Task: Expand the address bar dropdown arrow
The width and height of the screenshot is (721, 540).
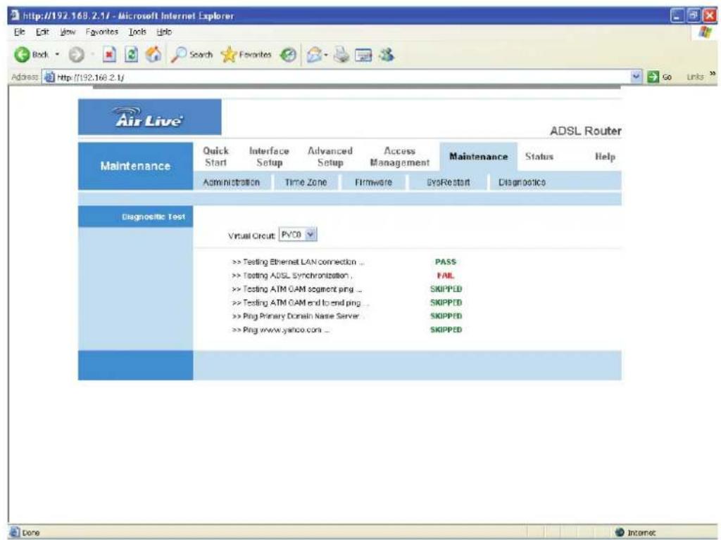Action: pyautogui.click(x=637, y=77)
